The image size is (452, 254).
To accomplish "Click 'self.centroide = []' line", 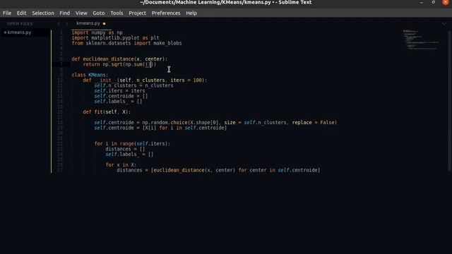I will 121,96.
